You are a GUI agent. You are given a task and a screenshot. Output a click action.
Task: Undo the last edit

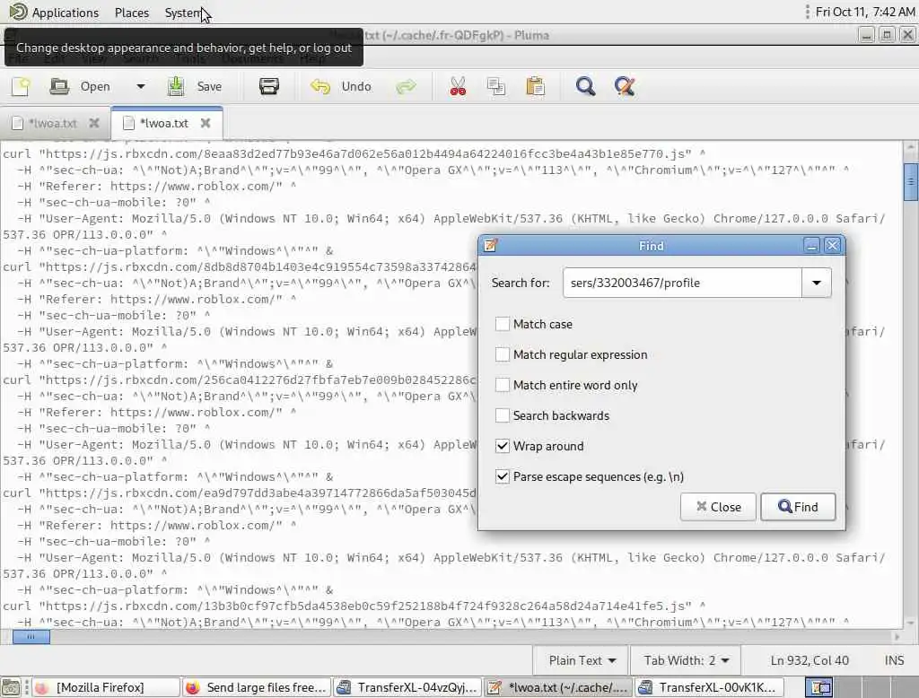(x=341, y=87)
